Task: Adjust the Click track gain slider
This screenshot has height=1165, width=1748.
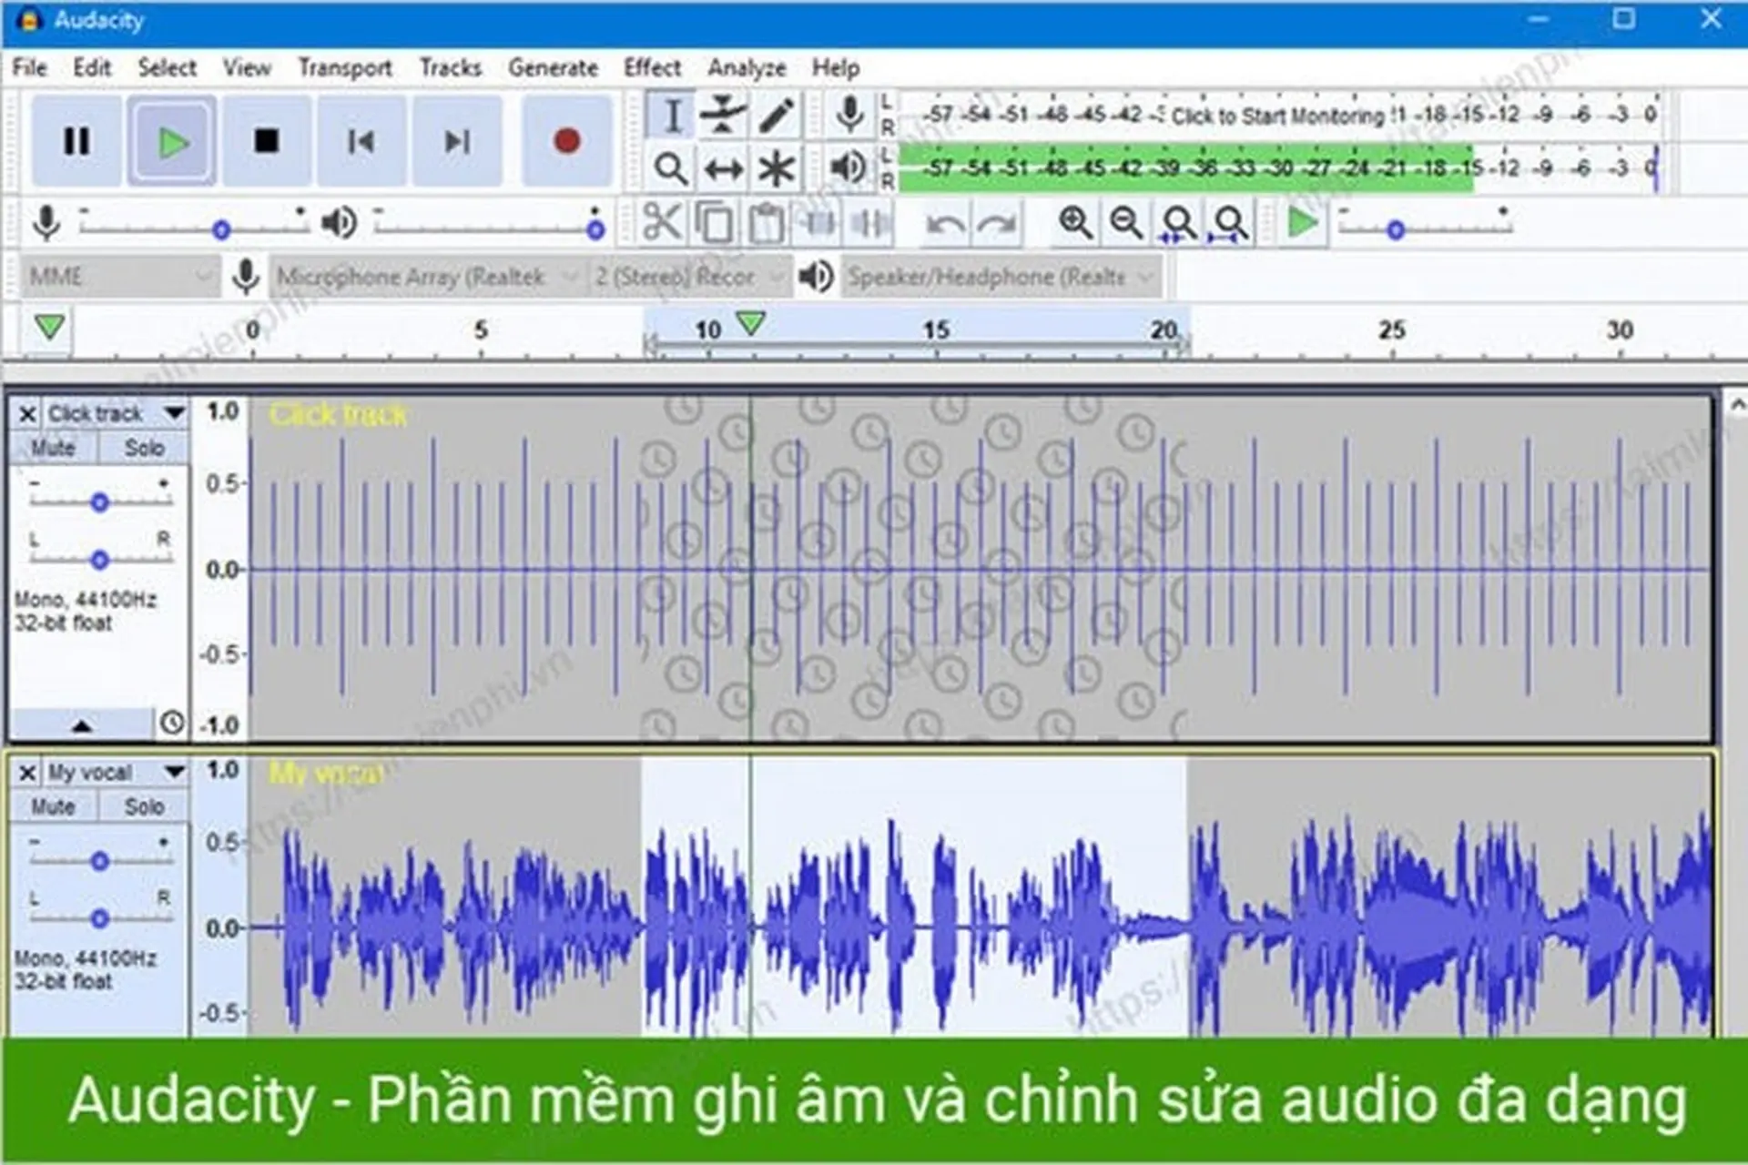Action: (100, 501)
